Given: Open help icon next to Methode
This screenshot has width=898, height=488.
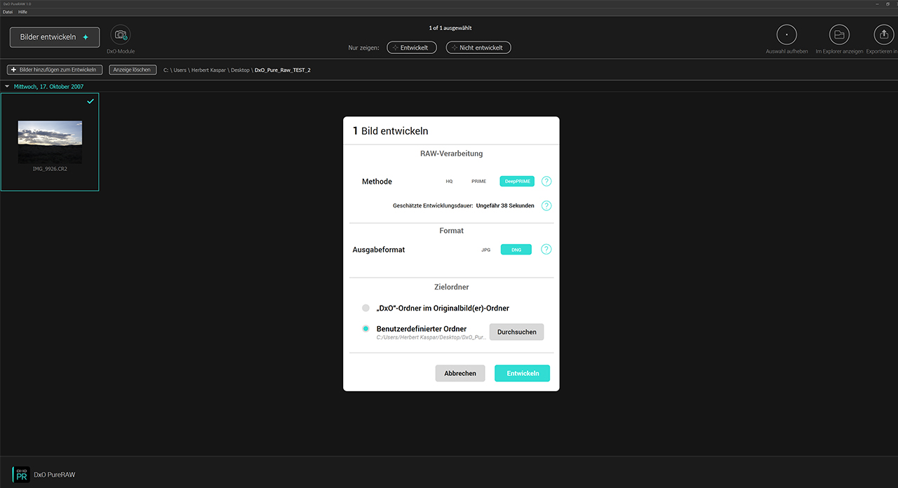Looking at the screenshot, I should (547, 182).
